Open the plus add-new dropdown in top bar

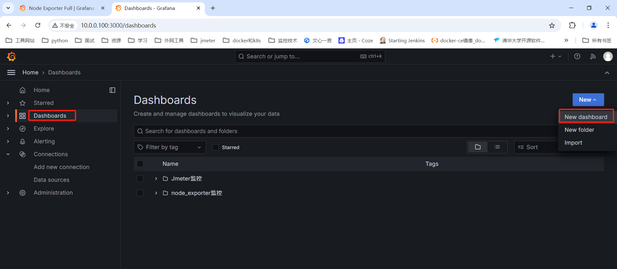pyautogui.click(x=556, y=56)
